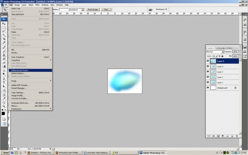Select the History Brush tool
This screenshot has width=248, height=155.
(x=4, y=59)
